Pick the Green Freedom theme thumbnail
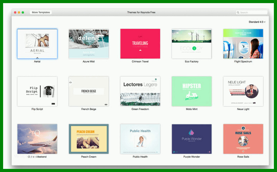 (x=140, y=91)
